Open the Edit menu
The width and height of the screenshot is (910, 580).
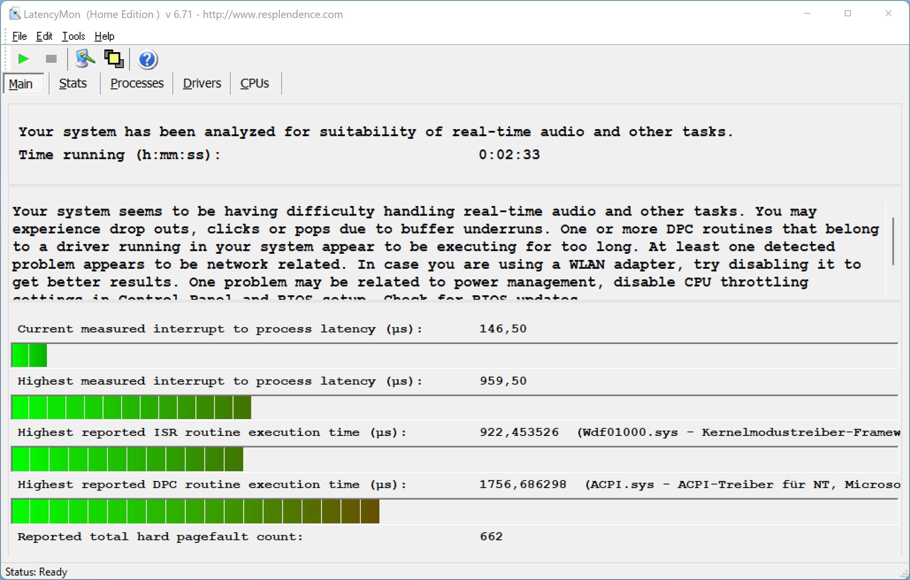pyautogui.click(x=44, y=36)
